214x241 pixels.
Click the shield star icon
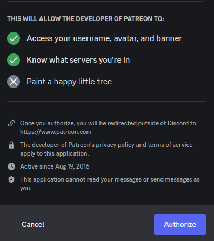point(11,179)
